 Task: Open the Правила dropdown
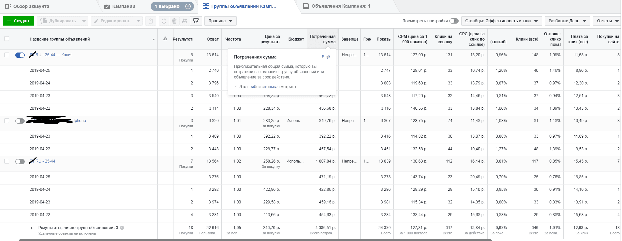click(220, 21)
